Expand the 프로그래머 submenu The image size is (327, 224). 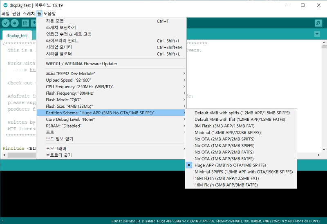111,149
